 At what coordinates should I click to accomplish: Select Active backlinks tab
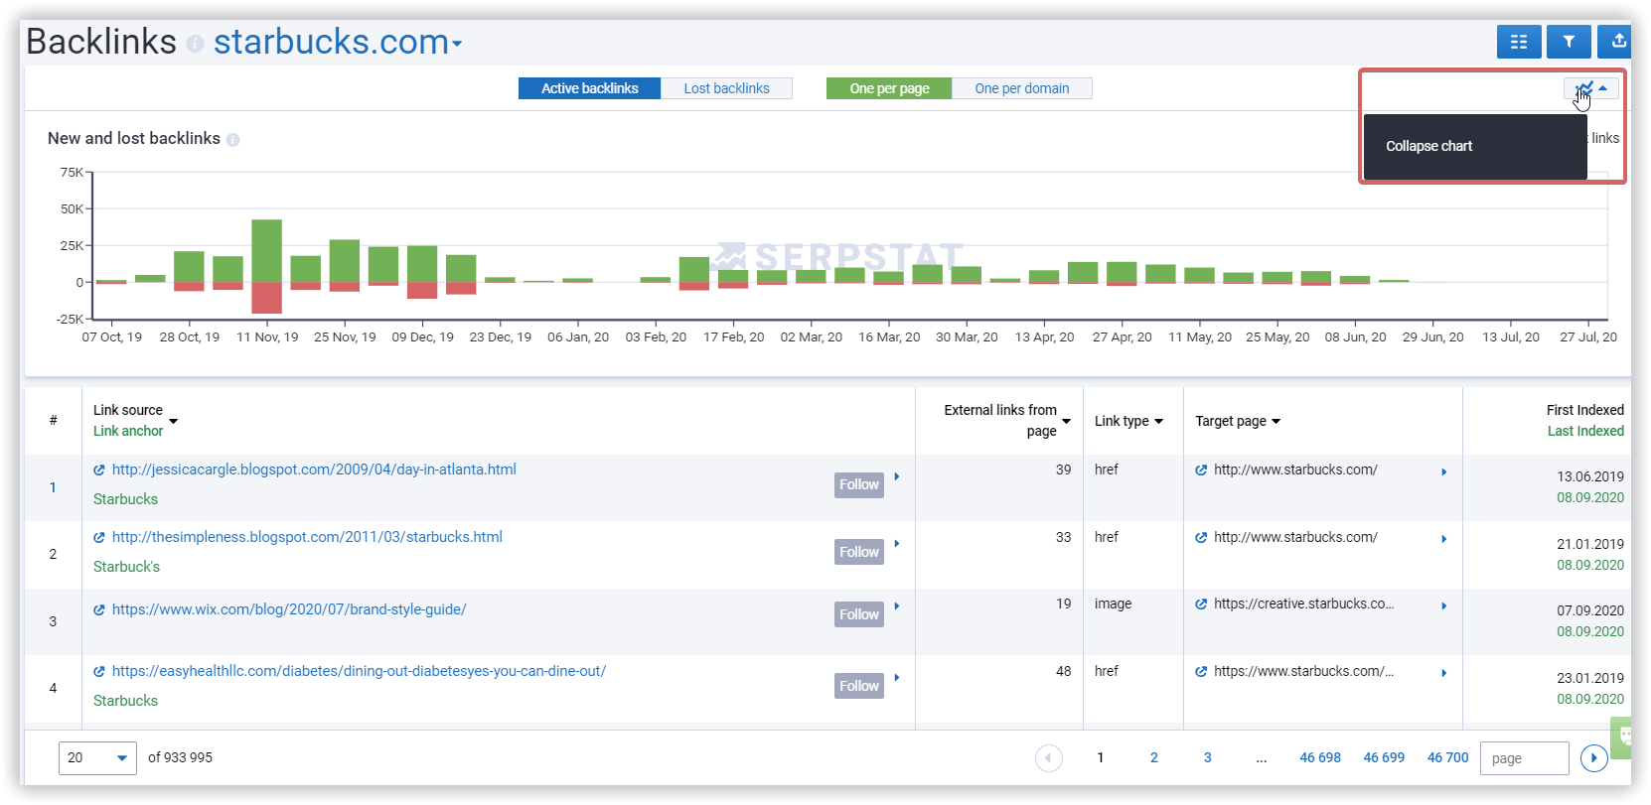click(589, 88)
